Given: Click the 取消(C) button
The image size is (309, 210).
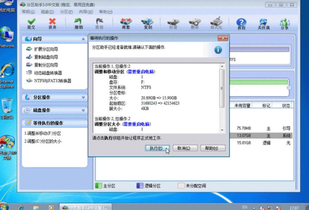Looking at the screenshot, I should coord(185,148).
